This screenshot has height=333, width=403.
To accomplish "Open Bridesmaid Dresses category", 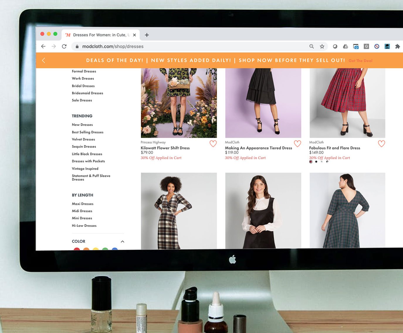I will [87, 93].
